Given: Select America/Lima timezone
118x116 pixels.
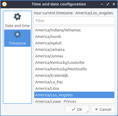Looking at the screenshot, I should pyautogui.click(x=74, y=88).
